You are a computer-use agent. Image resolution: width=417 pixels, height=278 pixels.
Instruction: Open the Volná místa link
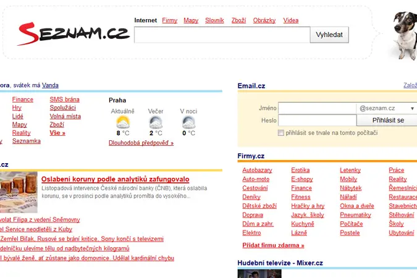pyautogui.click(x=65, y=116)
